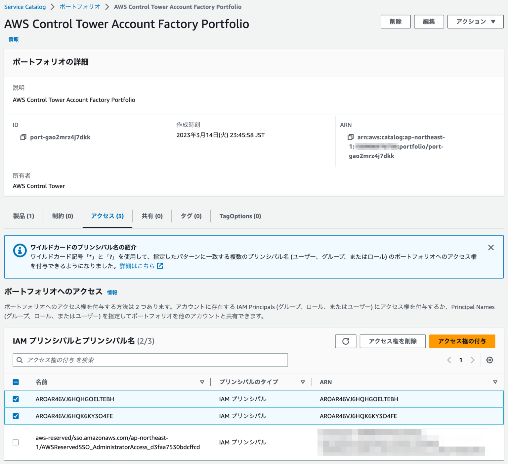
Task: Copy the portfolio ARN value
Action: (351, 137)
